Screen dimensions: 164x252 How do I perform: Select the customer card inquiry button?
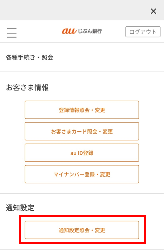pyautogui.click(x=82, y=131)
